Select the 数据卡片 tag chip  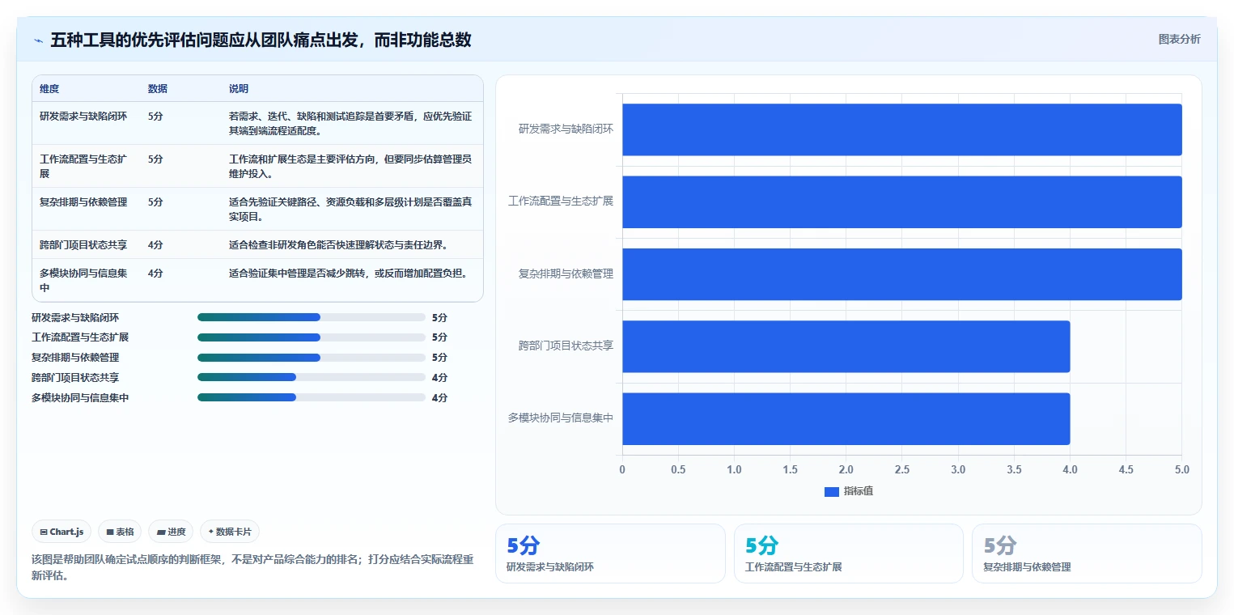tap(230, 532)
